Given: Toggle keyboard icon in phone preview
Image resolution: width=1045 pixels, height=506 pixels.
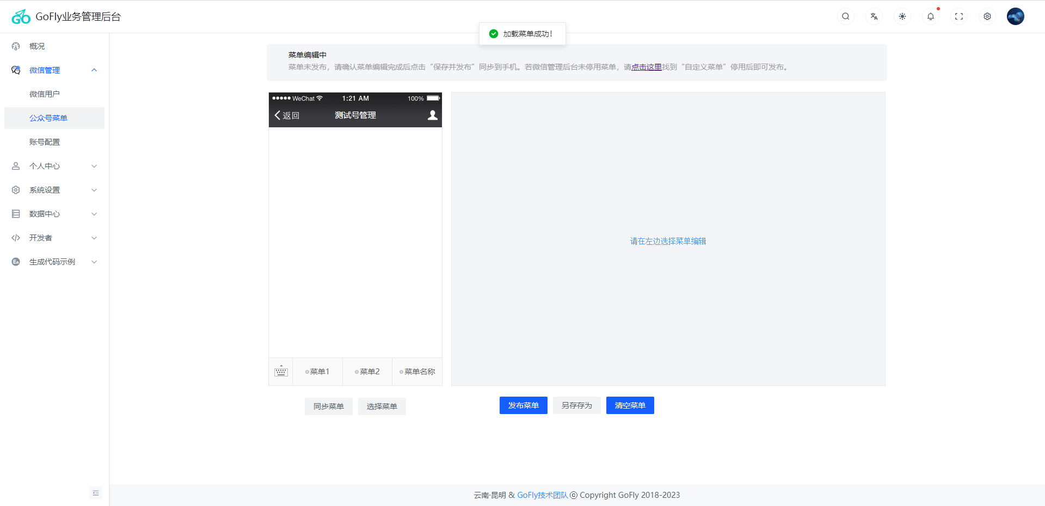Looking at the screenshot, I should [281, 372].
